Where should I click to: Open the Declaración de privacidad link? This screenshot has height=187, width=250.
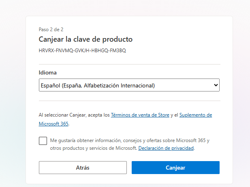(166, 148)
